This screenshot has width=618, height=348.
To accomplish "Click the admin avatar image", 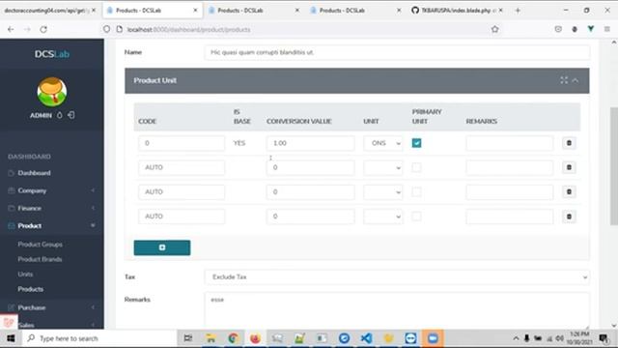I will point(51,92).
